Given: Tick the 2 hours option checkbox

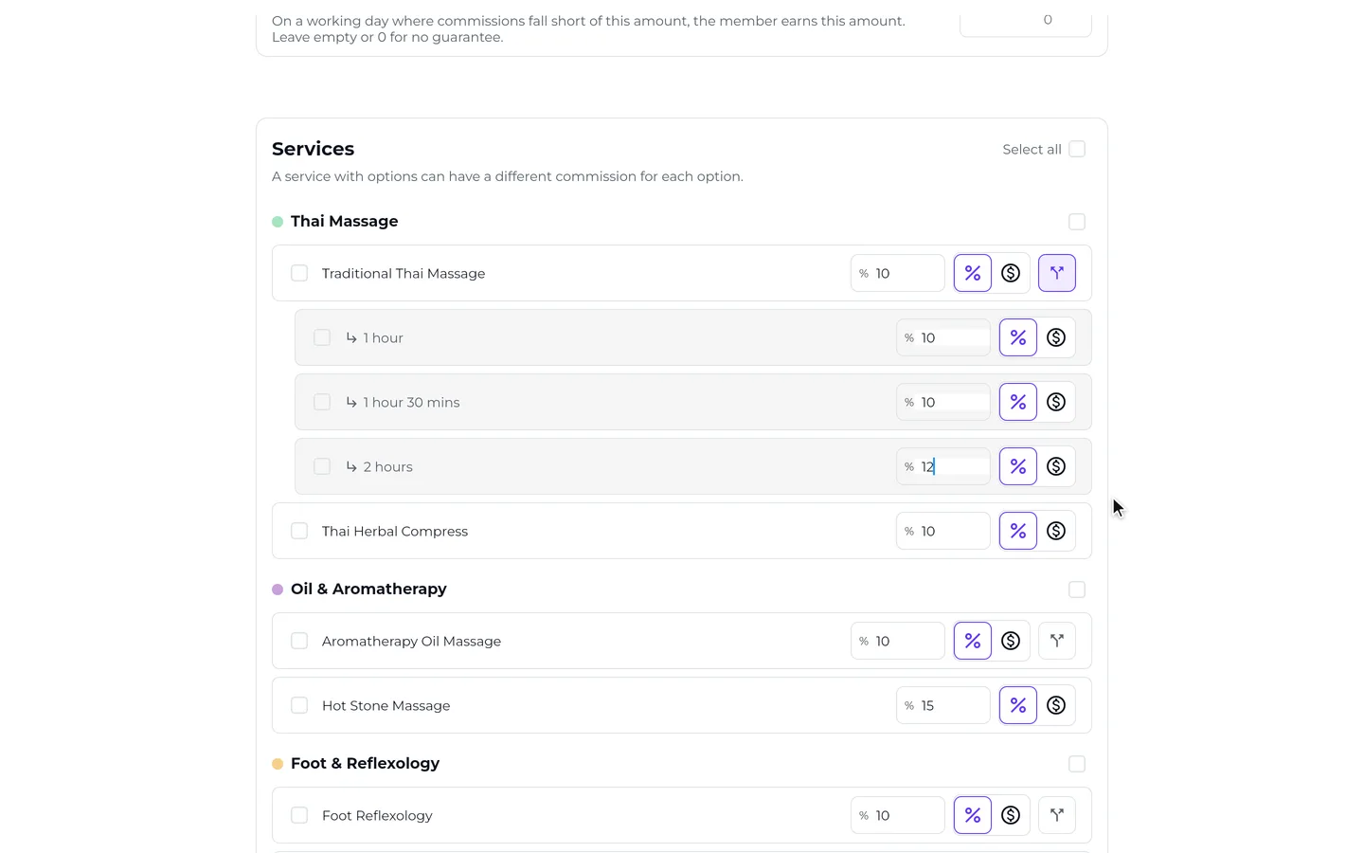Looking at the screenshot, I should click(x=322, y=466).
